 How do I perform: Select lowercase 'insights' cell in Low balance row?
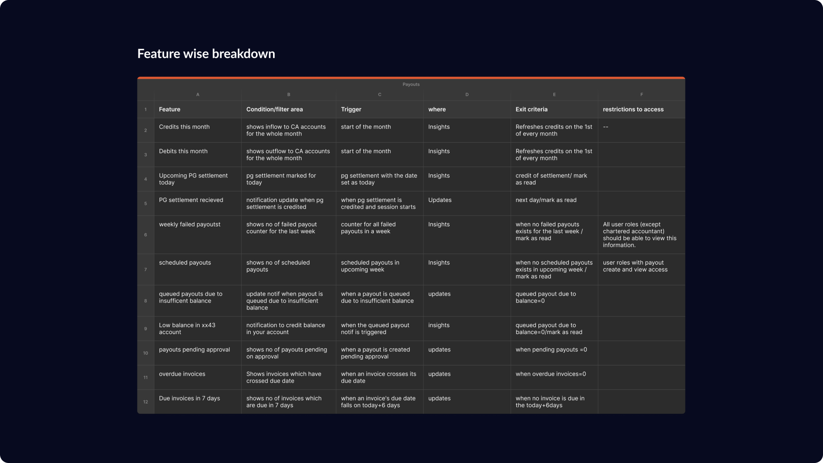467,329
